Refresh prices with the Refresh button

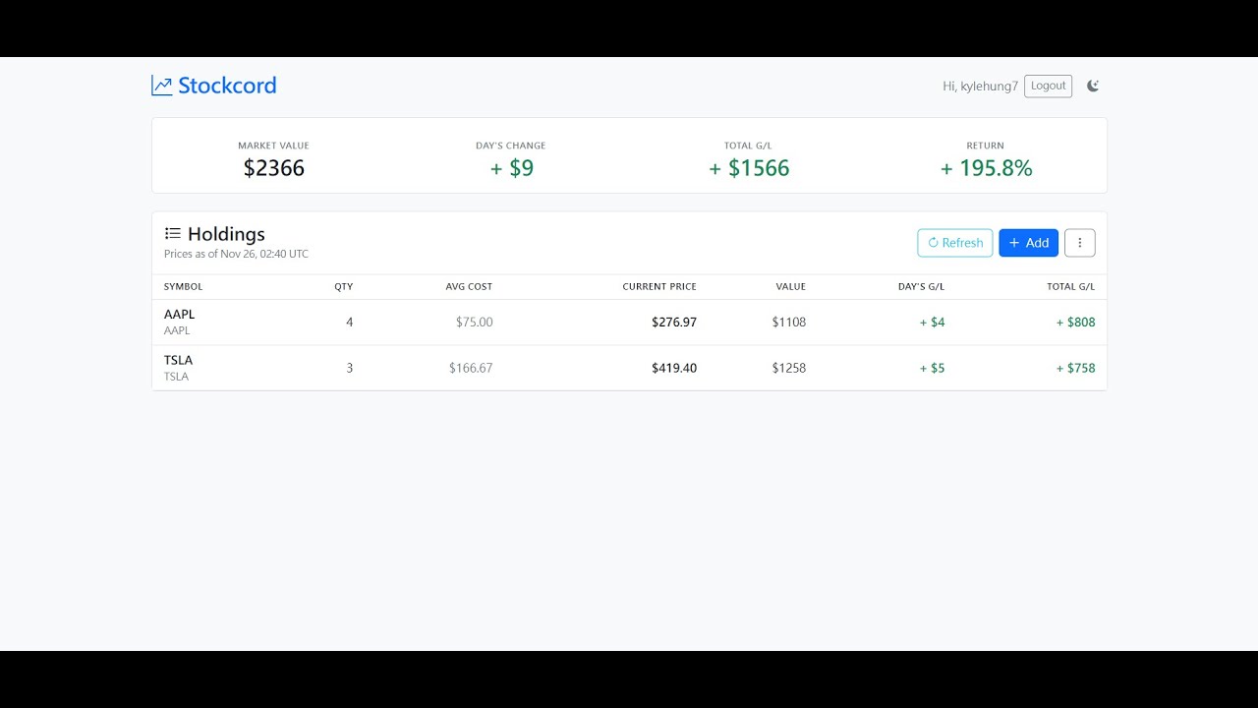(x=955, y=243)
